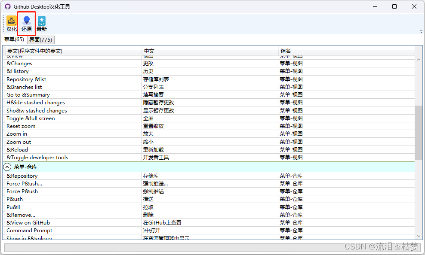Select the &View on GitHub row
This screenshot has width=425, height=255.
click(210, 222)
